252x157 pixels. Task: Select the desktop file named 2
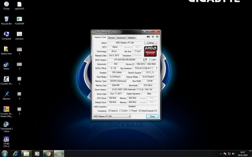tap(19, 66)
